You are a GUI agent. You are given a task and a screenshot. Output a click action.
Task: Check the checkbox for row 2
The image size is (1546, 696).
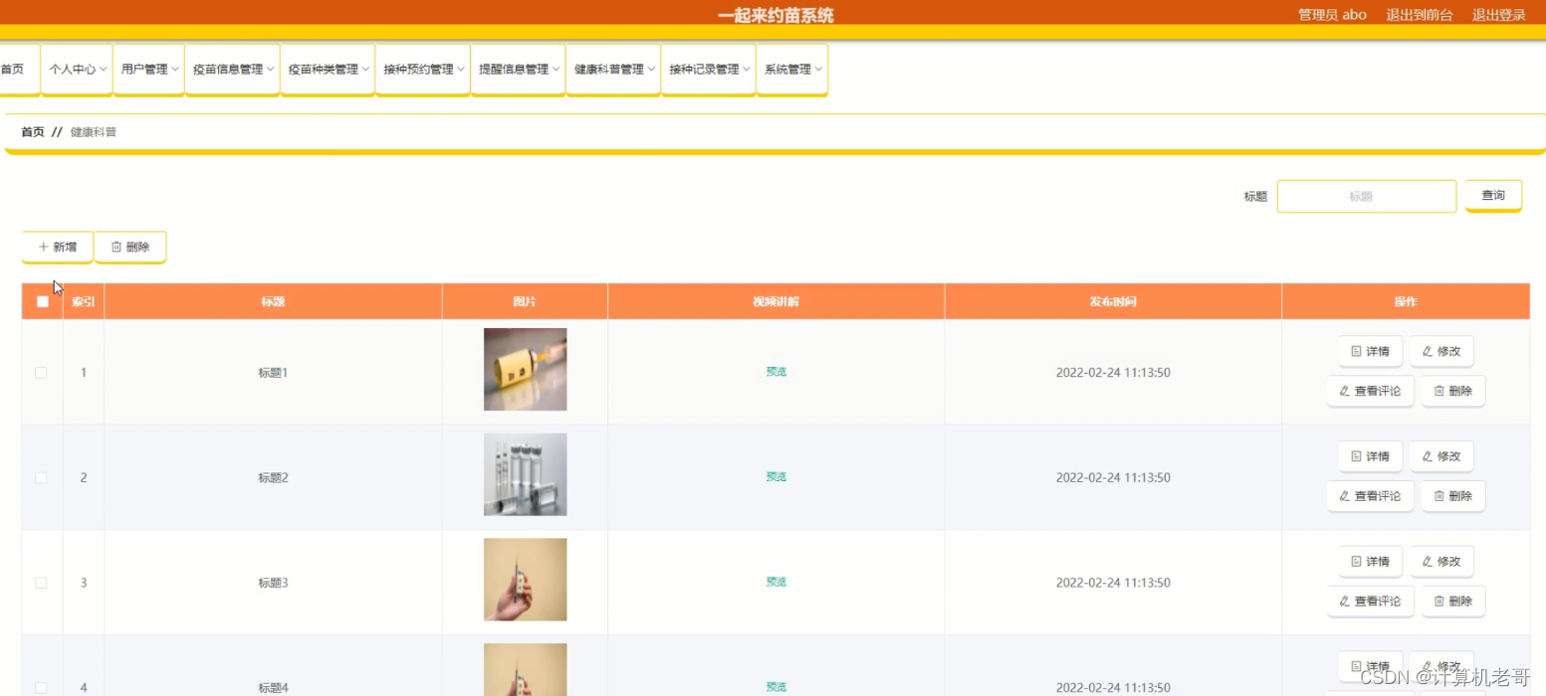click(41, 477)
